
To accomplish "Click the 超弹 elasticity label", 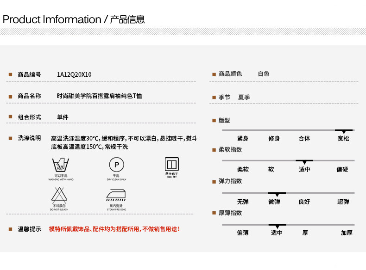I will click(343, 202).
